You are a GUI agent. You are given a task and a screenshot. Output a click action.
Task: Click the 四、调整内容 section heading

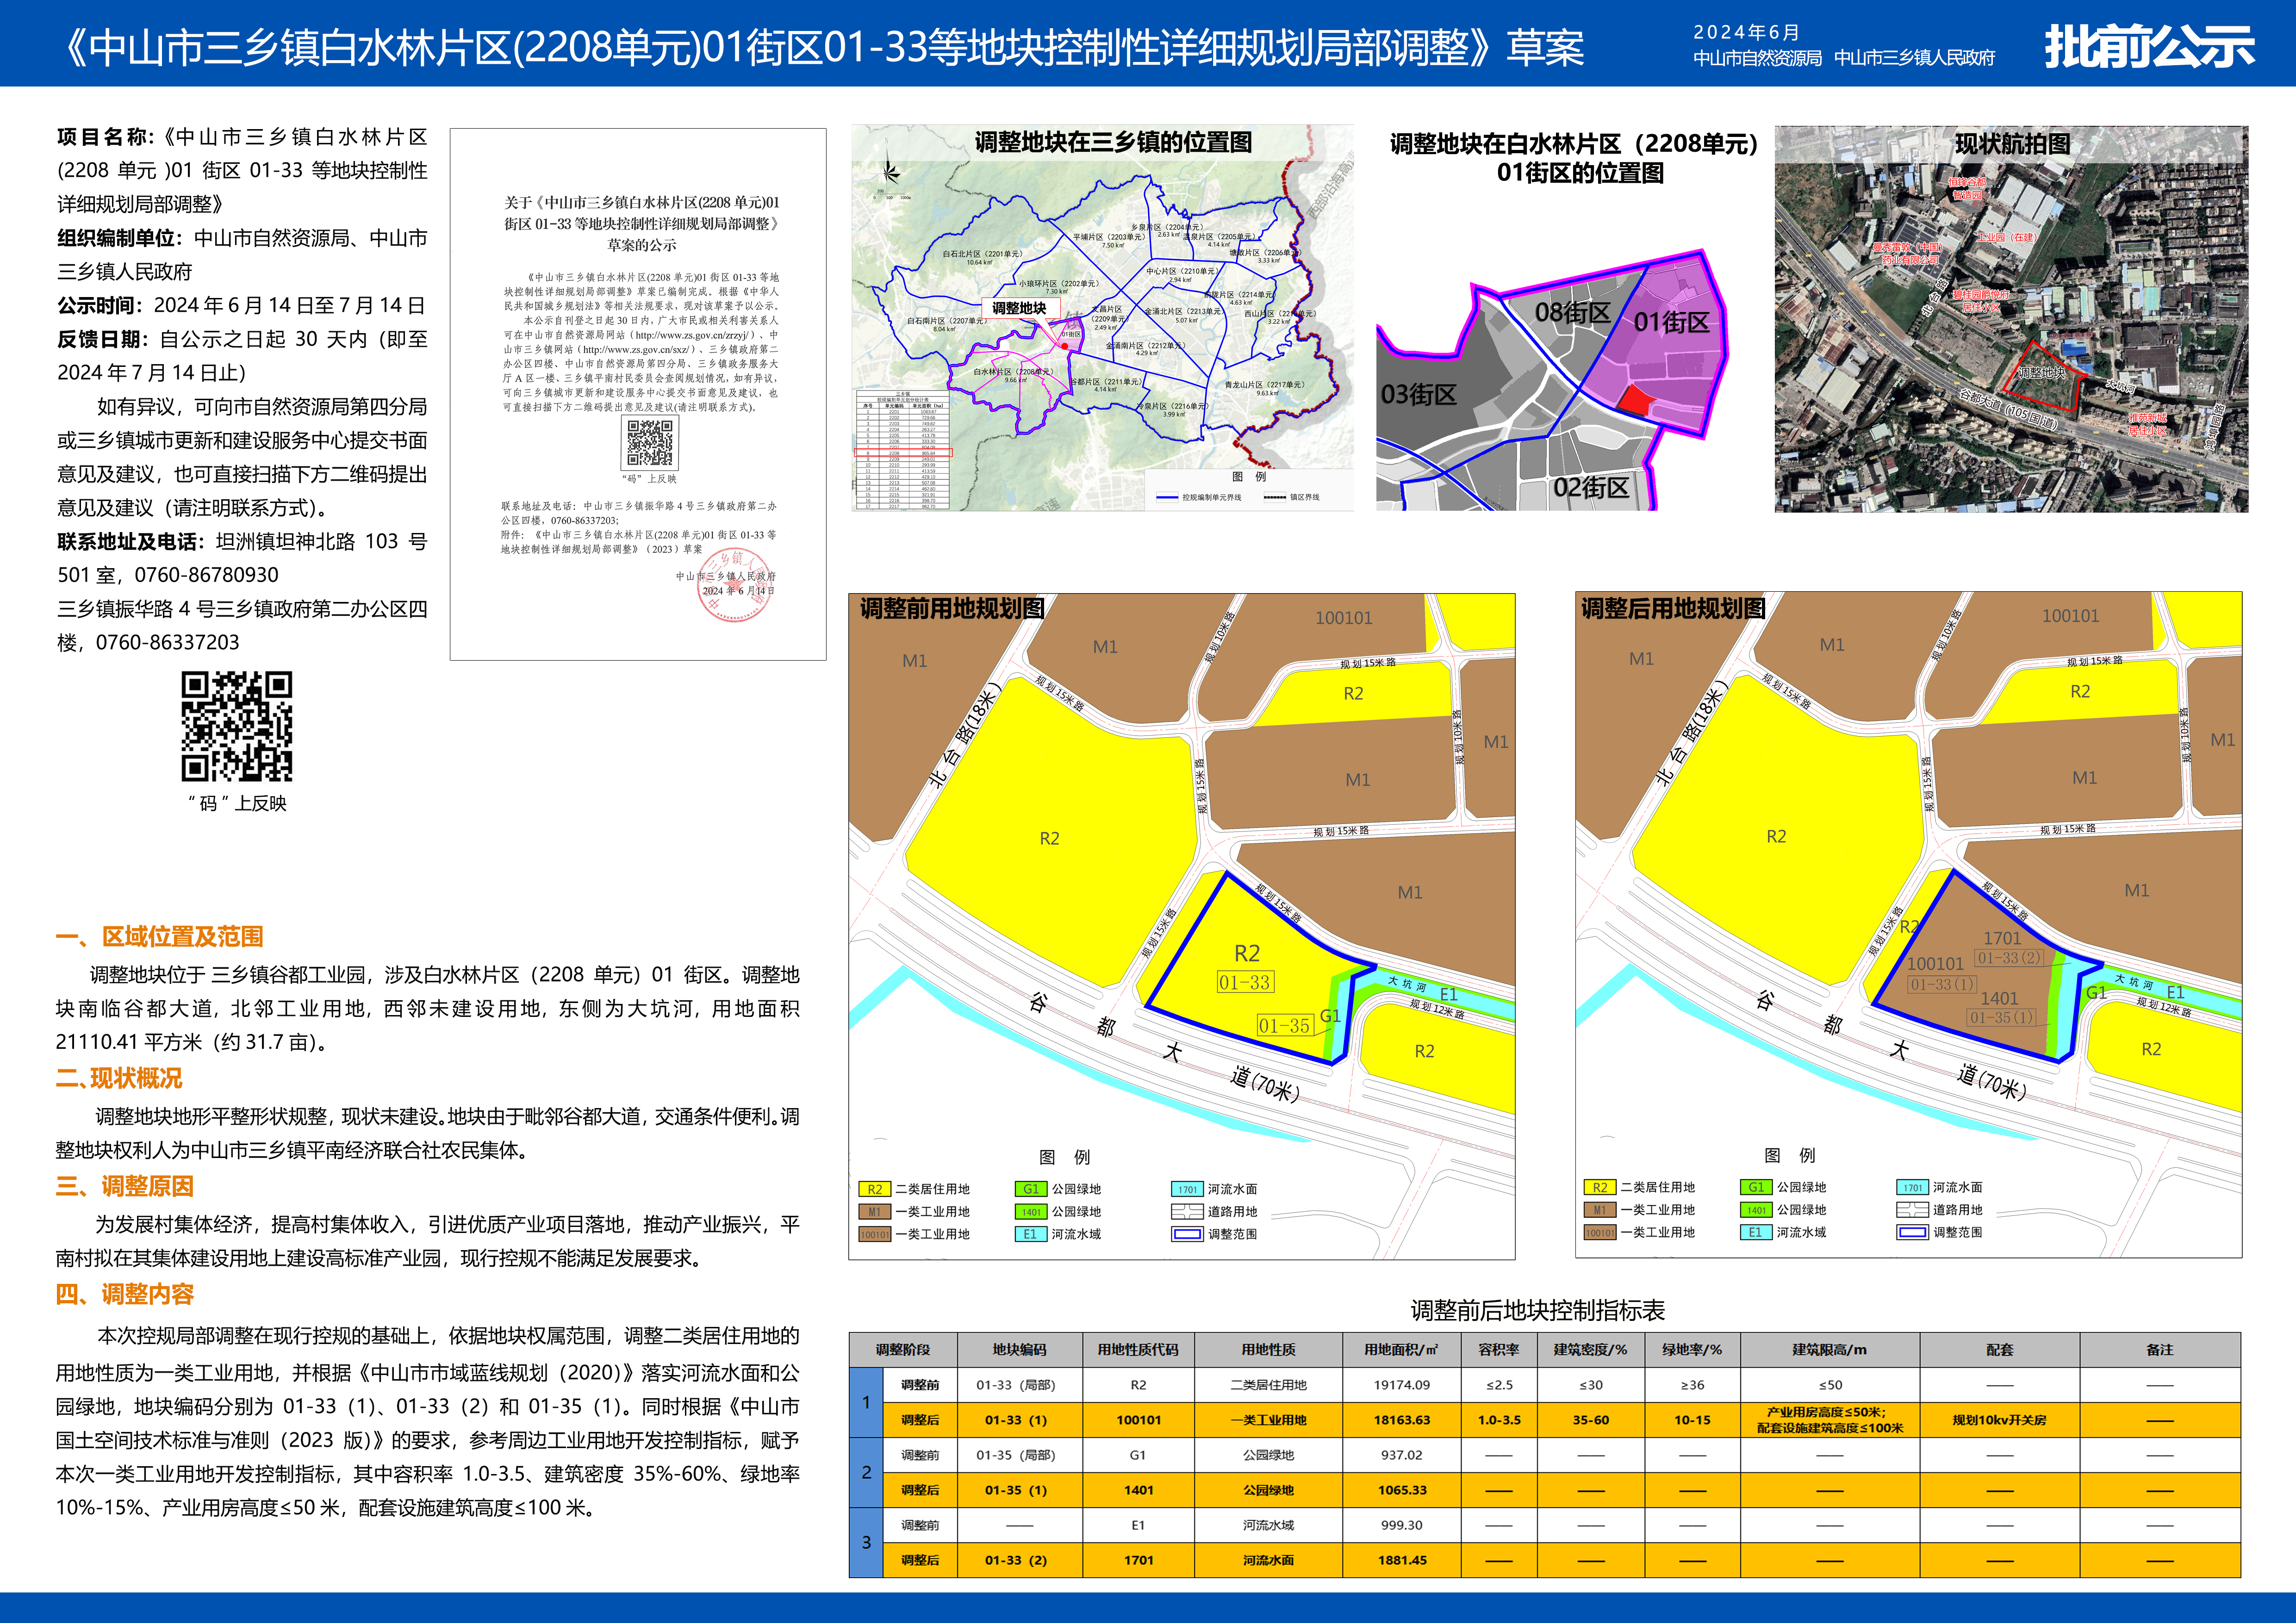pyautogui.click(x=125, y=1294)
